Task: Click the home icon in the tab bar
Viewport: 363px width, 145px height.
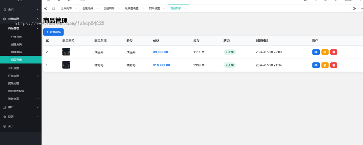Action: [x=54, y=8]
